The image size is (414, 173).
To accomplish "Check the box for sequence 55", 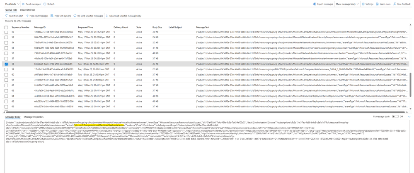I will [x=6, y=48].
